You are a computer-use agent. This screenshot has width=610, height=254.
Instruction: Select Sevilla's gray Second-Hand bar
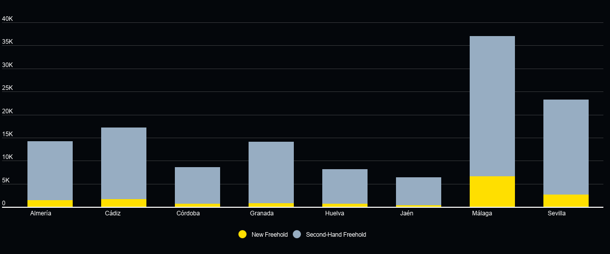click(x=566, y=147)
